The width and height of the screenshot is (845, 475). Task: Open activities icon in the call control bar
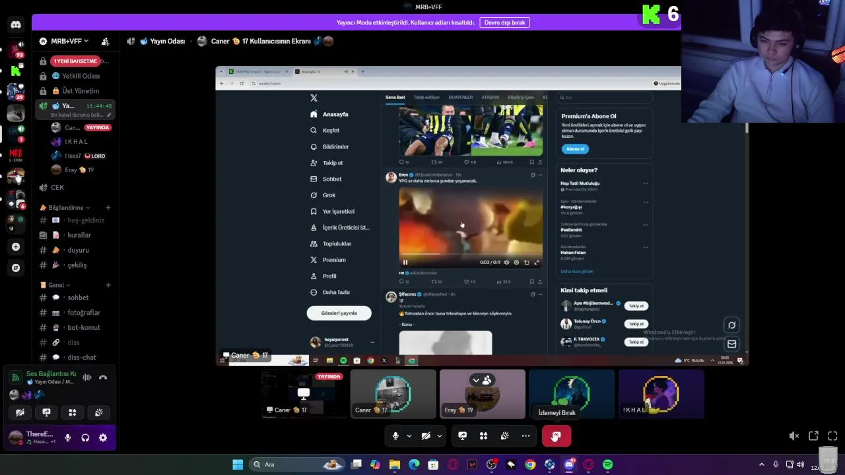click(483, 436)
